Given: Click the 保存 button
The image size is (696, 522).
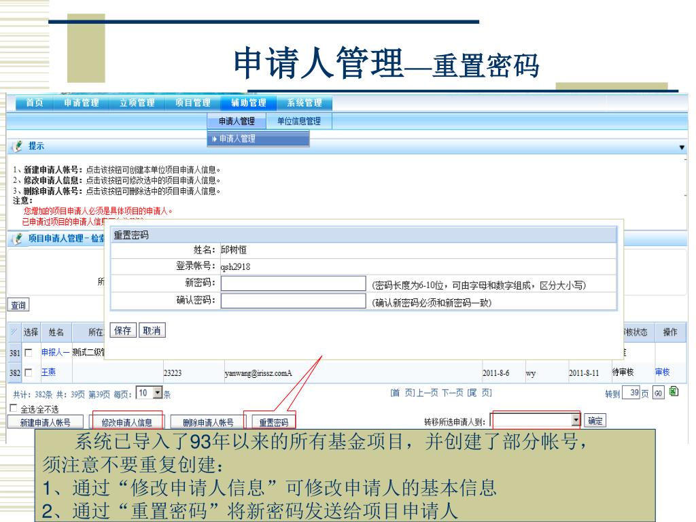Looking at the screenshot, I should tap(123, 330).
